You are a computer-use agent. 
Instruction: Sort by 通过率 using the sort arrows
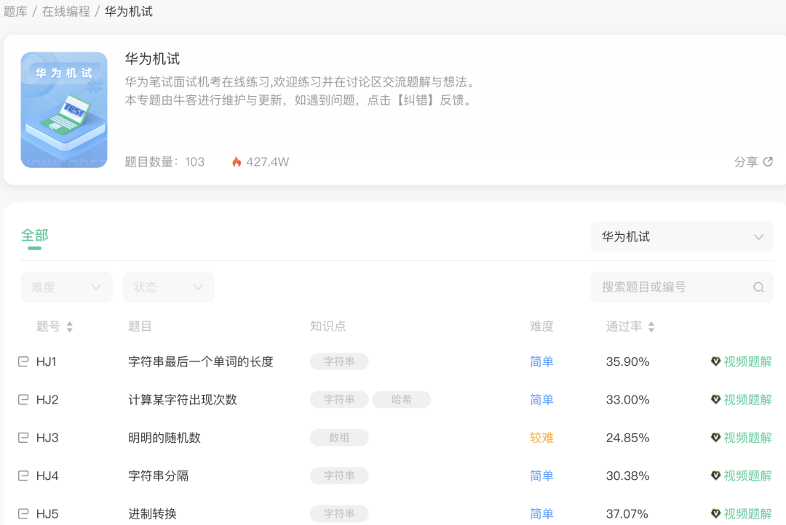[651, 326]
